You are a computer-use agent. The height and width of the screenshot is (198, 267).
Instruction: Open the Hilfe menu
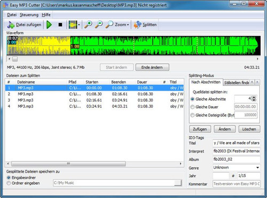[46, 15]
